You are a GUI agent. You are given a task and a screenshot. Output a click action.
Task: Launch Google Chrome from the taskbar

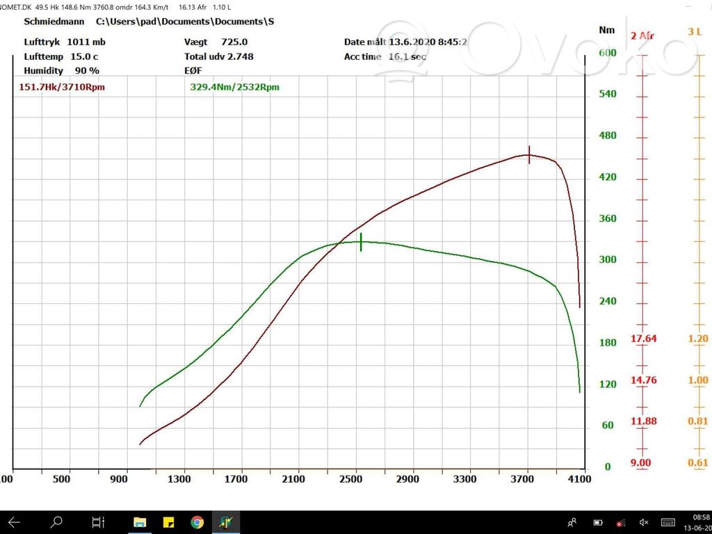pyautogui.click(x=197, y=522)
